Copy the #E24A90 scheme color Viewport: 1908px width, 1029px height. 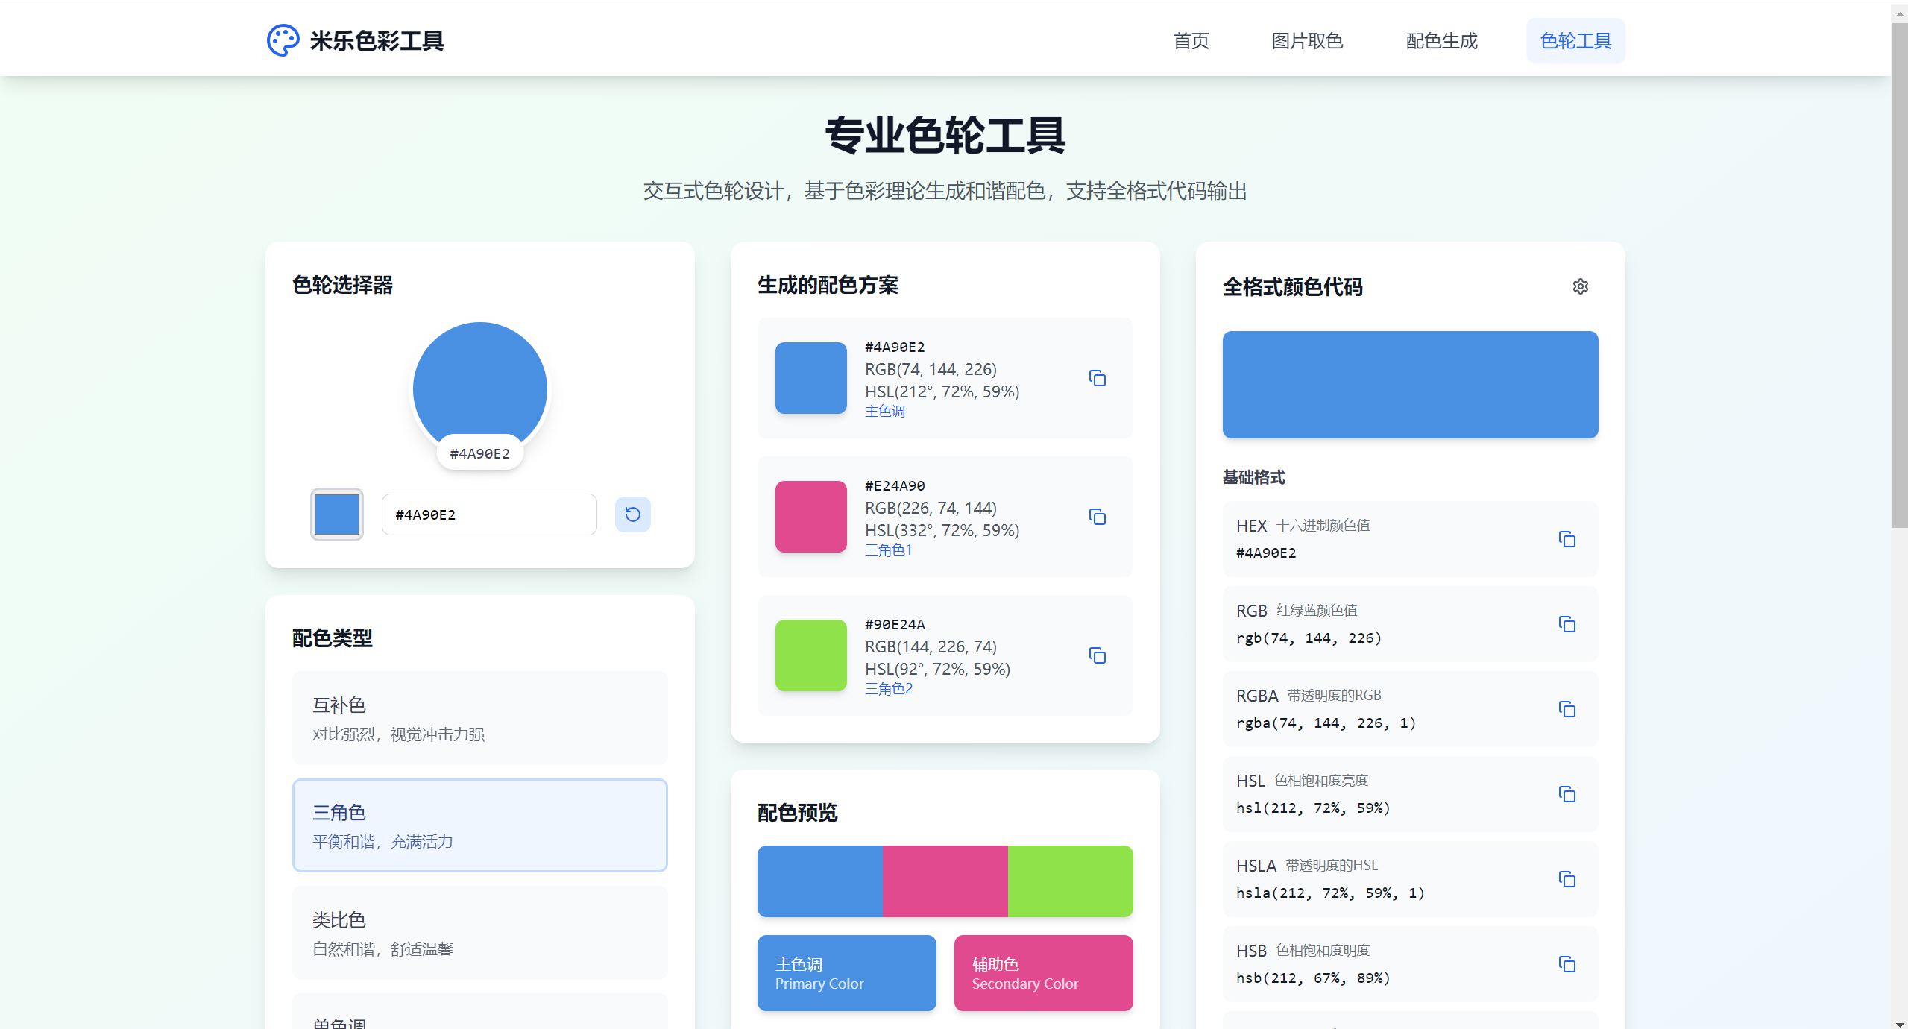click(1097, 517)
